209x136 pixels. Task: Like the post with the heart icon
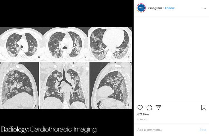point(140,108)
